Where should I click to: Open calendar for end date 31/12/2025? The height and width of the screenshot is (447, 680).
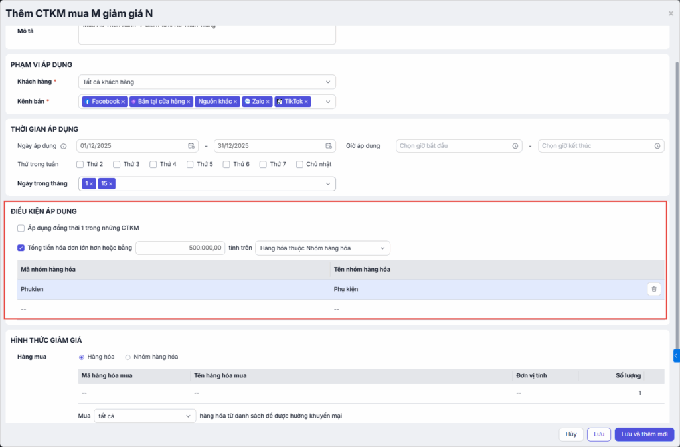[328, 146]
